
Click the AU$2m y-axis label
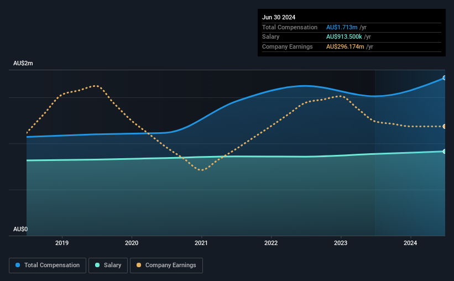tap(23, 63)
